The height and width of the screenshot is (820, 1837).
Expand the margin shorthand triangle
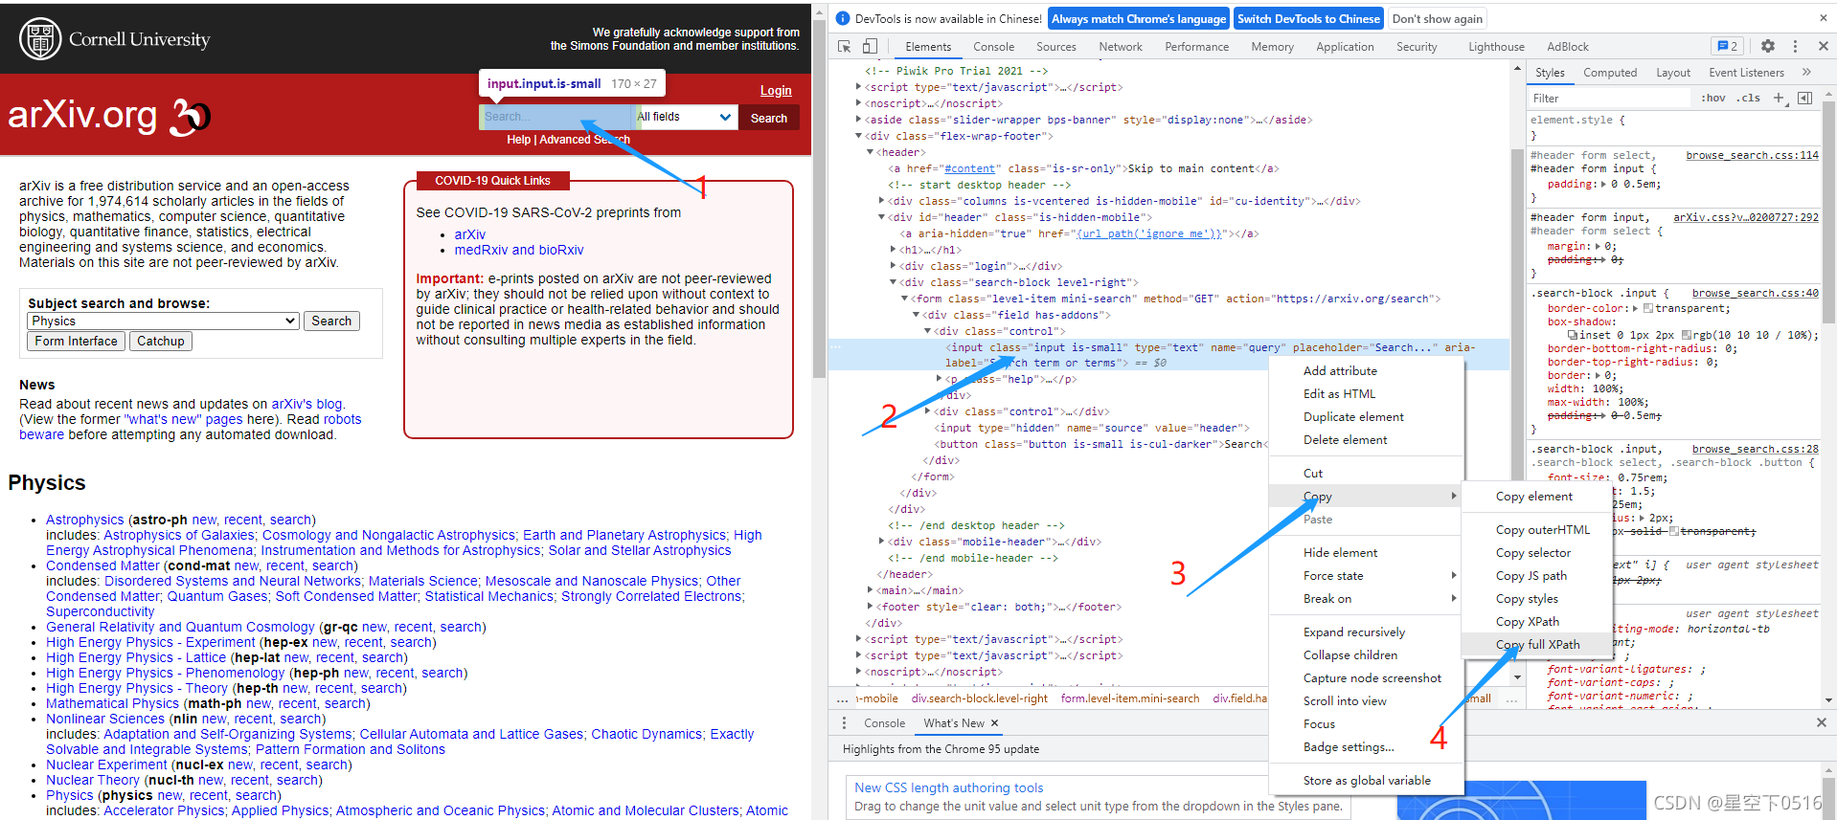click(x=1598, y=246)
